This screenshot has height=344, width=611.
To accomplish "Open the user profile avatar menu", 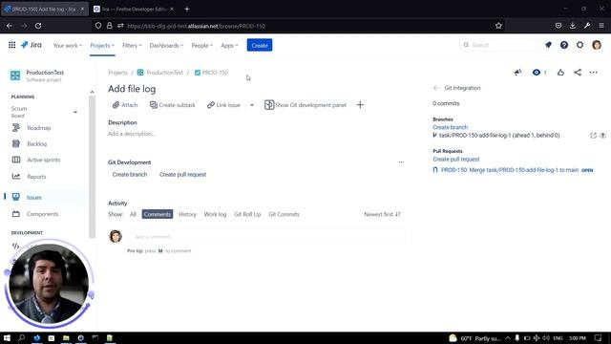I will 596,45.
